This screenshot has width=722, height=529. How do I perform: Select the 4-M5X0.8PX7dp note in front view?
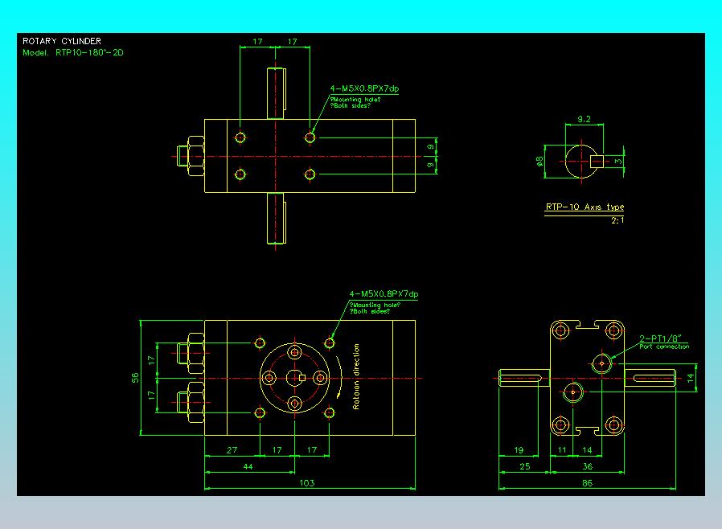pyautogui.click(x=384, y=293)
